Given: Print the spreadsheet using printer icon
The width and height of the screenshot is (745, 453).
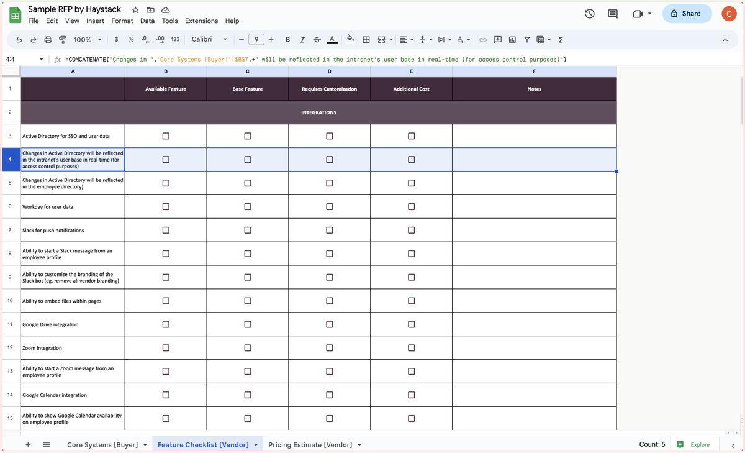Looking at the screenshot, I should pyautogui.click(x=48, y=40).
